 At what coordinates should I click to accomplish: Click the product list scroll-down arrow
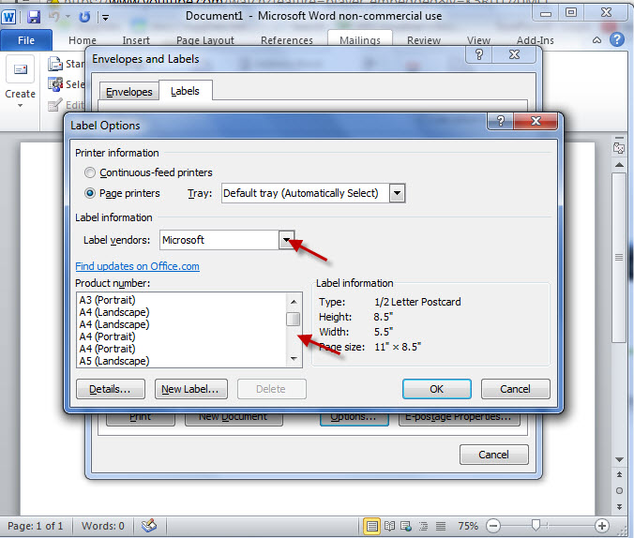[x=294, y=359]
